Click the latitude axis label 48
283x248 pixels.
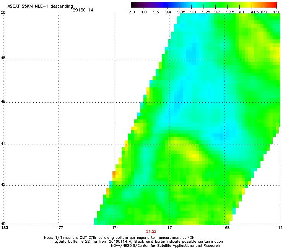[3, 58]
